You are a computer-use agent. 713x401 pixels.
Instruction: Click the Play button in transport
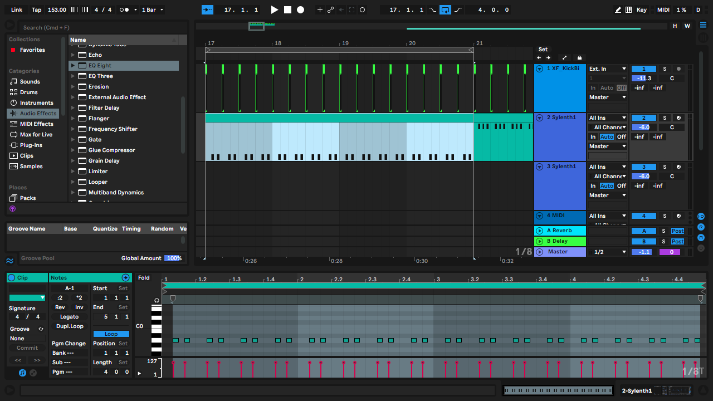coord(274,10)
